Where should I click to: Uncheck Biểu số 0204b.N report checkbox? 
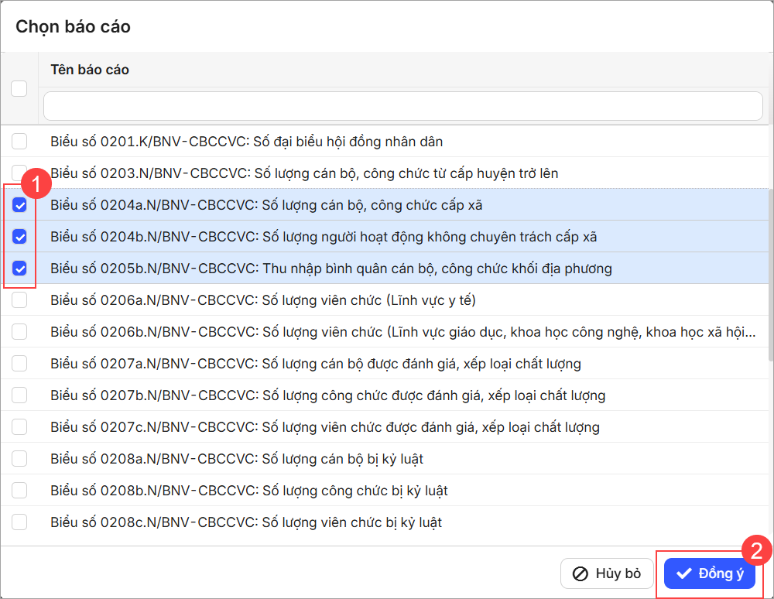[x=19, y=237]
